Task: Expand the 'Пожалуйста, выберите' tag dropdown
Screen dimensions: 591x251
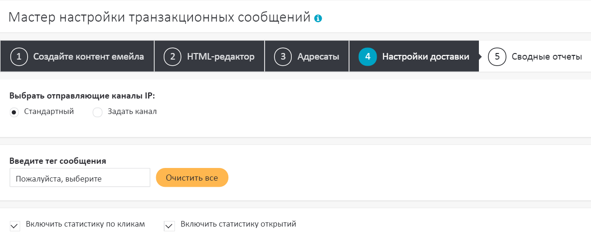Action: pos(80,178)
